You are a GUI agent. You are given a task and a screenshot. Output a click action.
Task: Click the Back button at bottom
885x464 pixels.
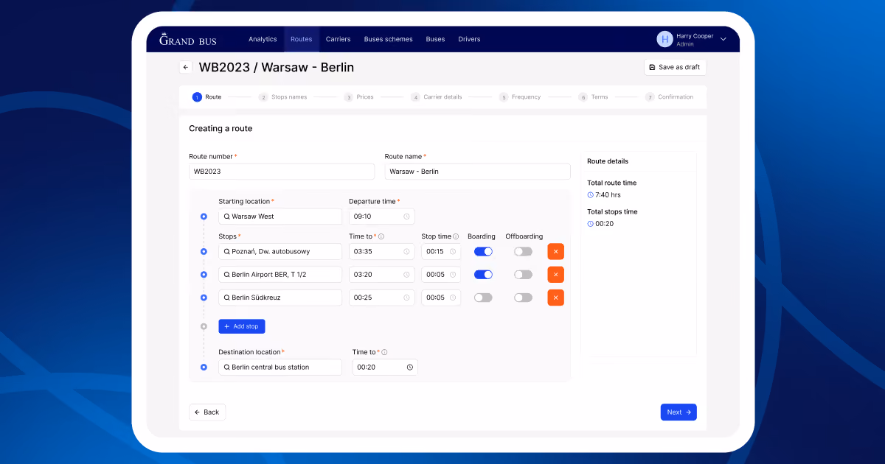pyautogui.click(x=207, y=412)
